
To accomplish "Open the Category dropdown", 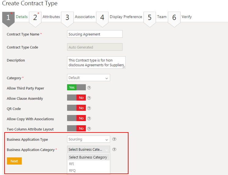I will [x=89, y=78].
